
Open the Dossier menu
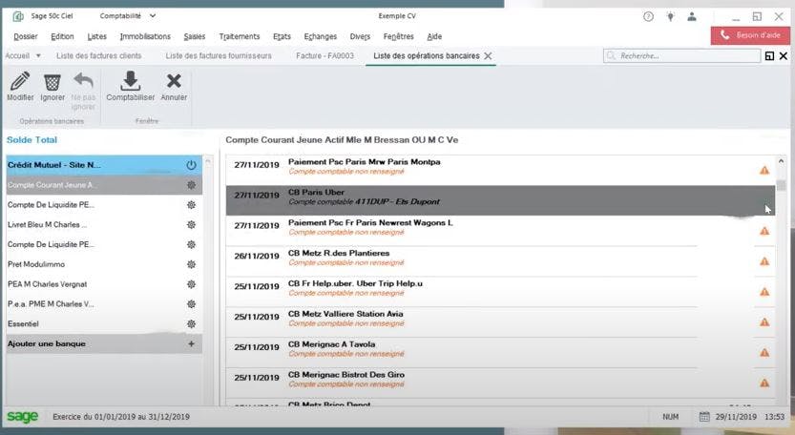pyautogui.click(x=26, y=36)
